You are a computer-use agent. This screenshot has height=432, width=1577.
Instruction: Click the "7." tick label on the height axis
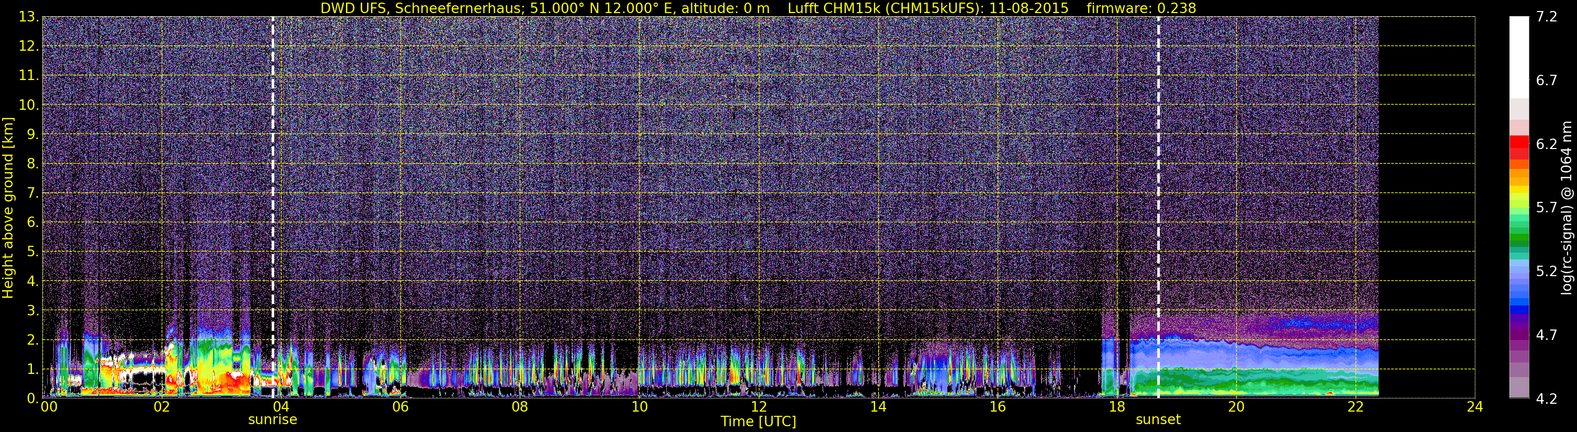[32, 194]
